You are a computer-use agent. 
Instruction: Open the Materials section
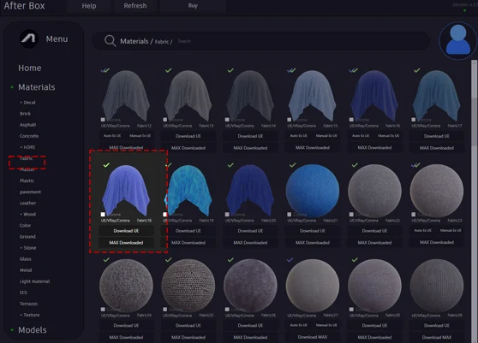pyautogui.click(x=37, y=87)
